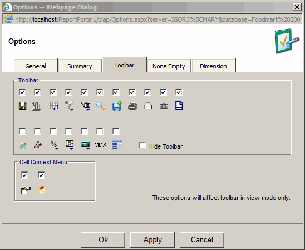Open the Dimension tab
The width and height of the screenshot is (305, 250).
tap(213, 66)
